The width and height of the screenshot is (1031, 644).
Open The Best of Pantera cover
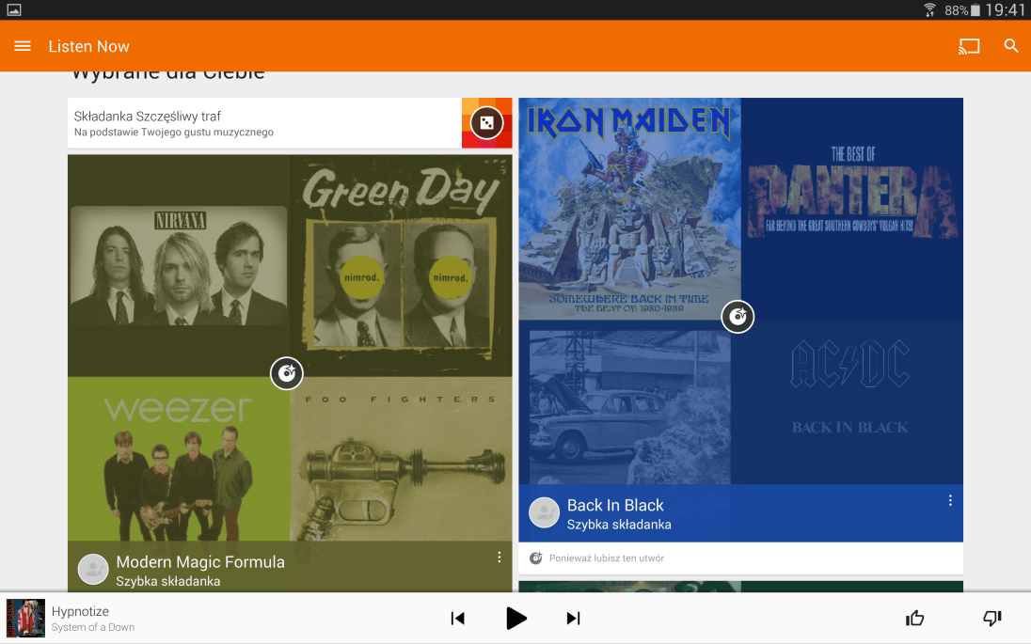point(852,209)
